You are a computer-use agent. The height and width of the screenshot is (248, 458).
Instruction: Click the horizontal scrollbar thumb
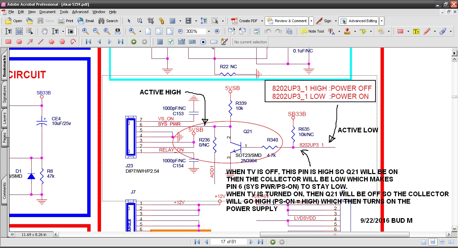click(334, 235)
